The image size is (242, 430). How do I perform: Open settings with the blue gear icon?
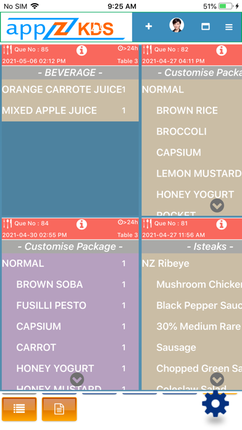click(x=215, y=403)
